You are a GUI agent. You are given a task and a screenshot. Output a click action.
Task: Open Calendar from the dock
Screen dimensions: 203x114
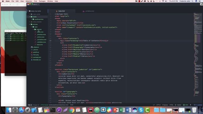(x=78, y=110)
